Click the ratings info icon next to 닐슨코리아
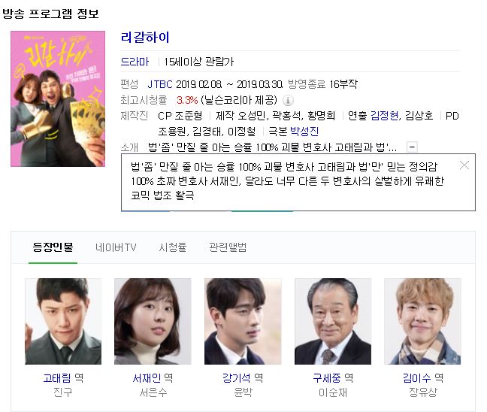 click(288, 100)
